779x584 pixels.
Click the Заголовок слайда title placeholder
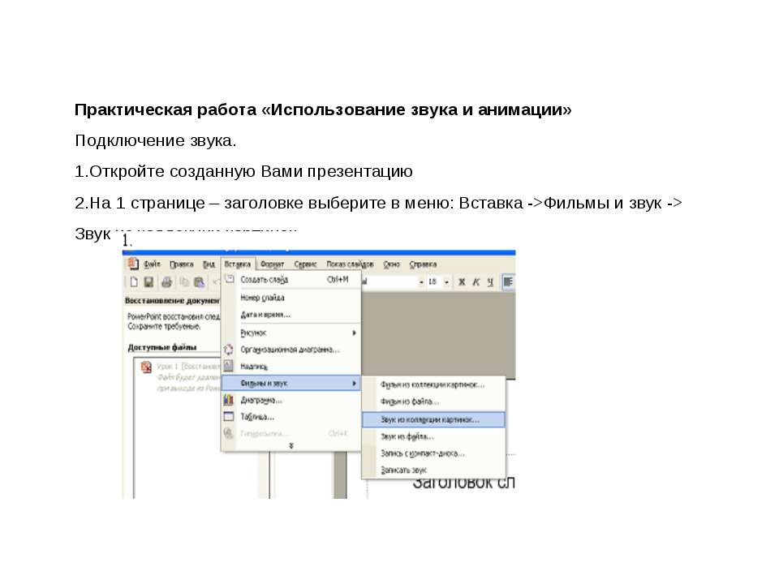click(x=463, y=483)
